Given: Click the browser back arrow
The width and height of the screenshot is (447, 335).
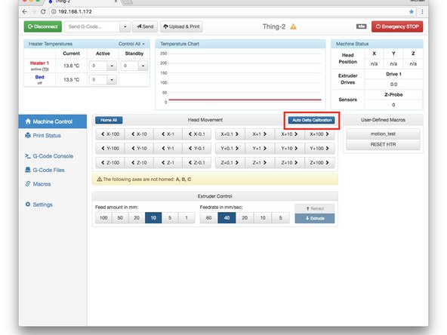Looking at the screenshot, I should [24, 11].
